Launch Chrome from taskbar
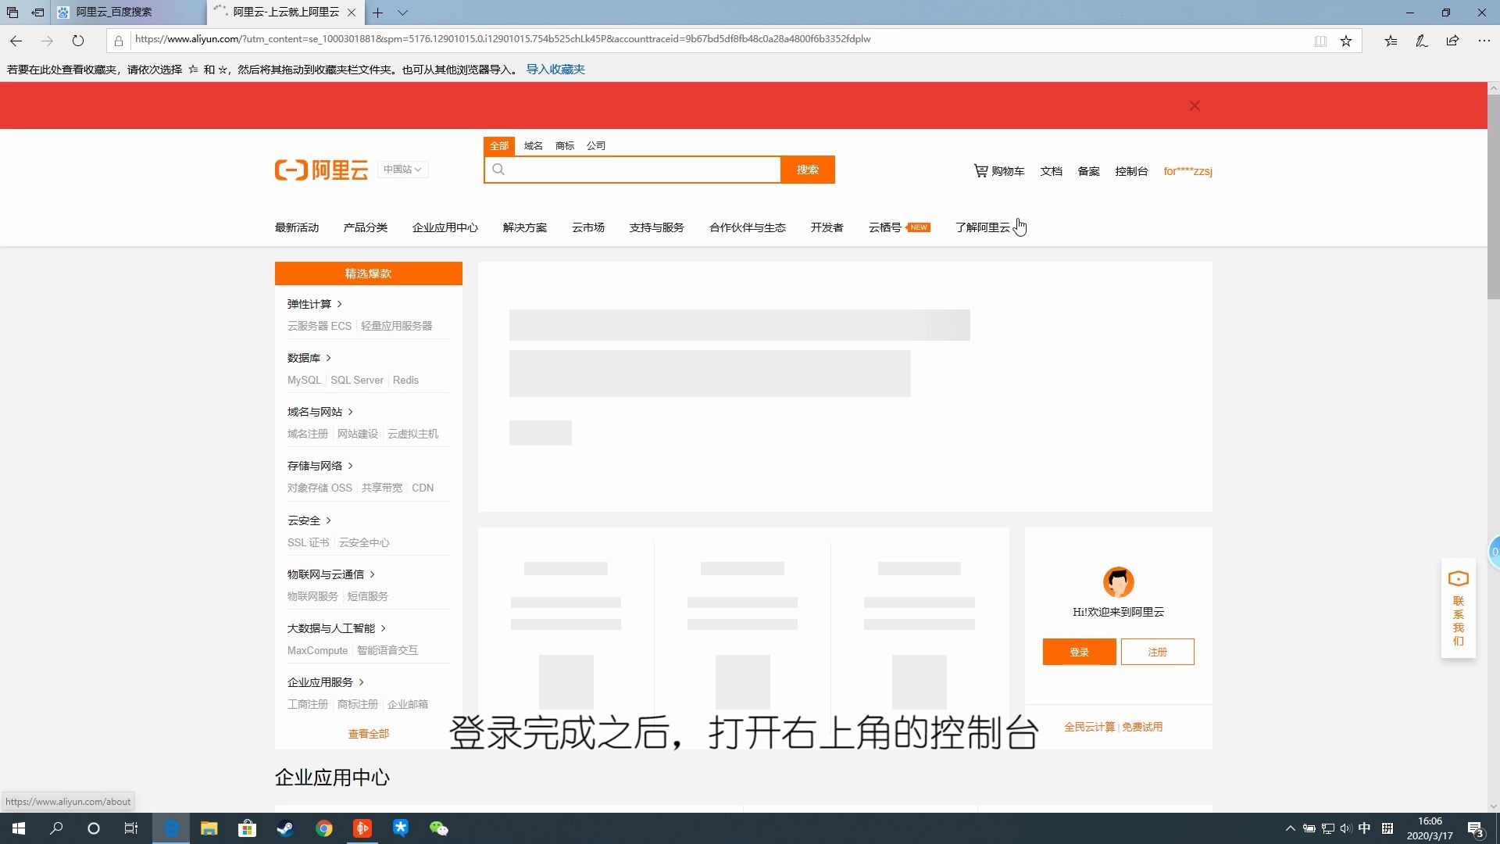The height and width of the screenshot is (844, 1500). pos(323,828)
